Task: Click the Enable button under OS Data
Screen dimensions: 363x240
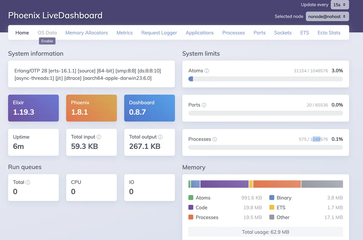Action: coord(47,41)
